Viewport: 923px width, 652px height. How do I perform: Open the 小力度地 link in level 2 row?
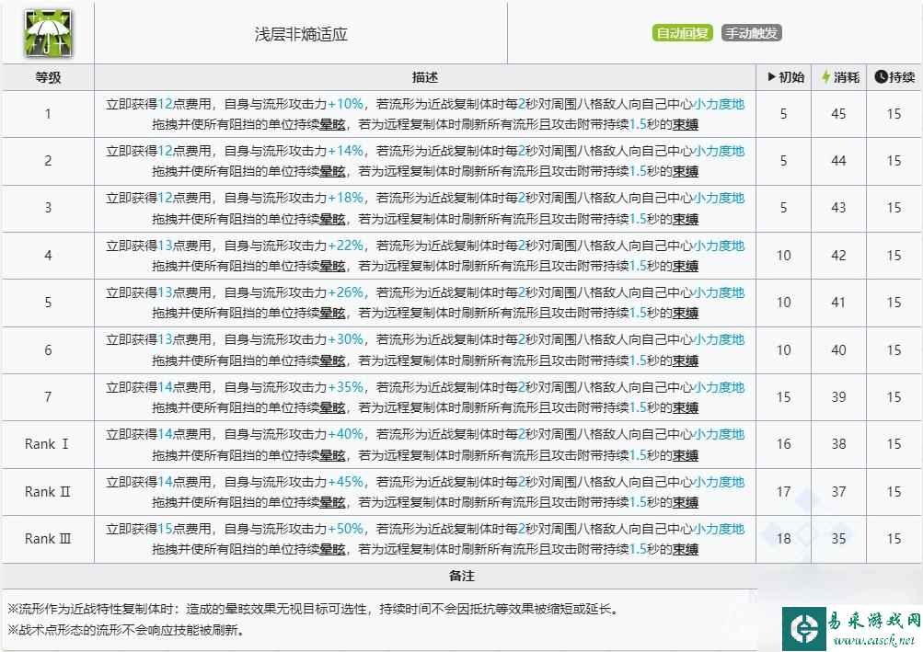tap(719, 151)
